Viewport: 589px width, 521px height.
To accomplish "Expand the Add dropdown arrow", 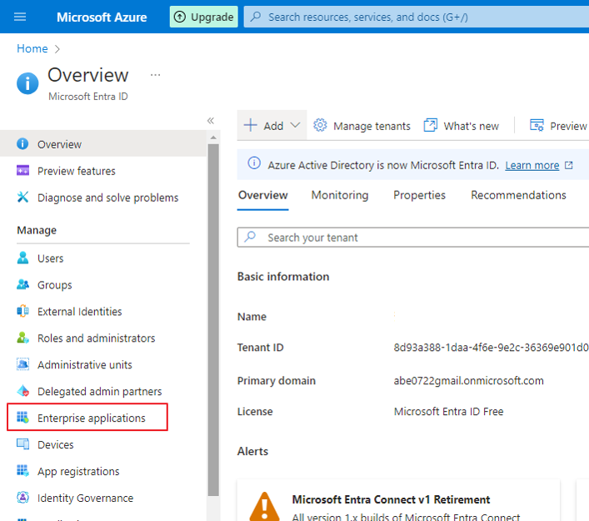I will pyautogui.click(x=295, y=126).
